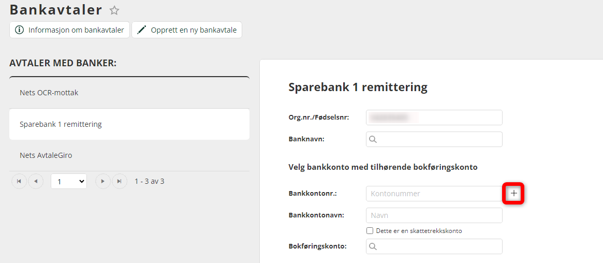This screenshot has height=263, width=603.
Task: Open the page number dropdown
Action: [69, 182]
